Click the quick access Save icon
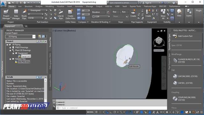204x115 pixels. 17,3
